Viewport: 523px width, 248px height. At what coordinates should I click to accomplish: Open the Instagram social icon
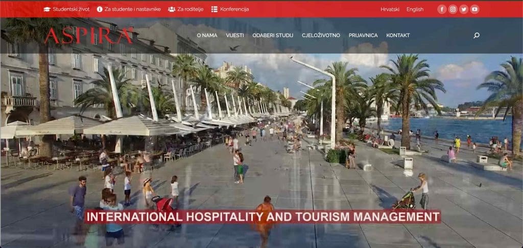coord(453,9)
